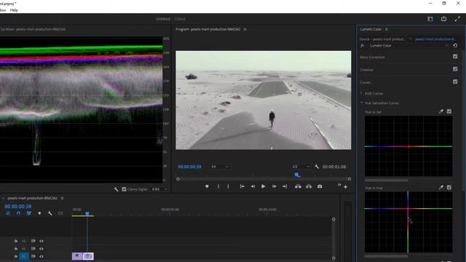Uncheck the Curves section checkbox
Viewport: 466px width, 262px height.
(455, 82)
